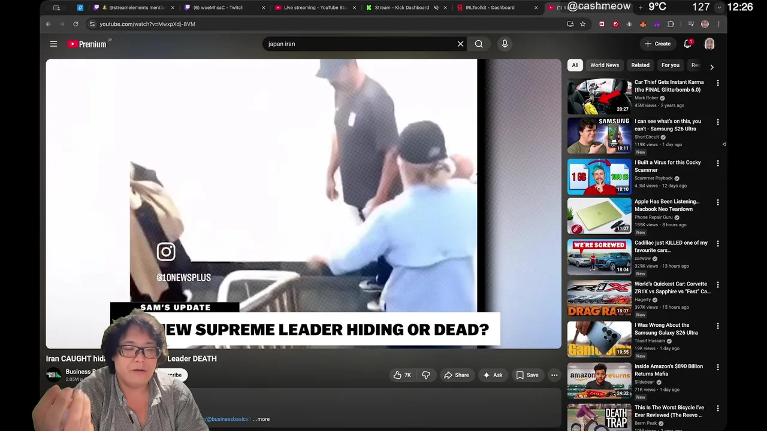Open World's Quickest Car Corvette title
The height and width of the screenshot is (431, 767).
point(672,287)
